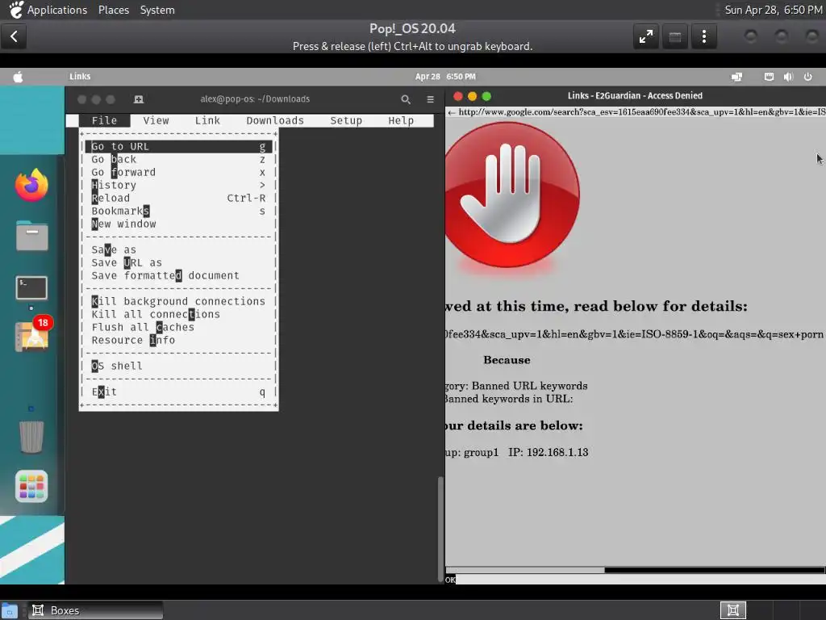The height and width of the screenshot is (620, 826).
Task: Click the back arrow in the Links URL bar
Action: (451, 112)
